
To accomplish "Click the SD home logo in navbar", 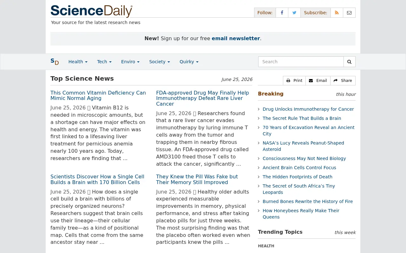I will pyautogui.click(x=55, y=62).
